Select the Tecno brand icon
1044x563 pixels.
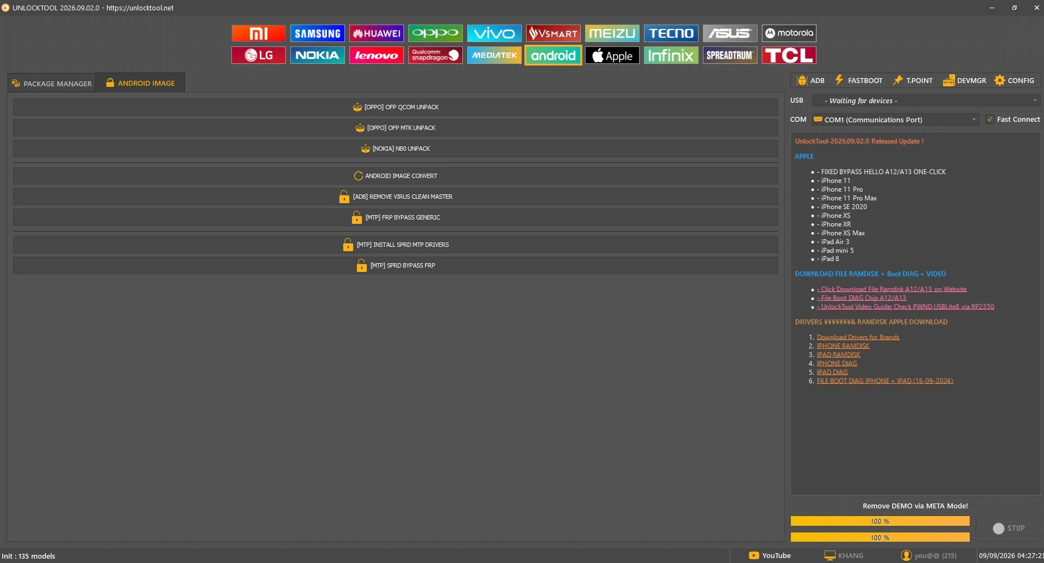coord(671,33)
